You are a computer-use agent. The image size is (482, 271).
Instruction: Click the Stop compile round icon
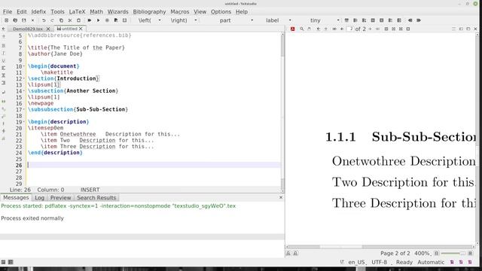[x=107, y=20]
